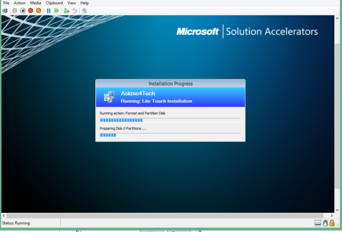The image size is (342, 232).
Task: Open the Clipboard menu
Action: tap(54, 3)
